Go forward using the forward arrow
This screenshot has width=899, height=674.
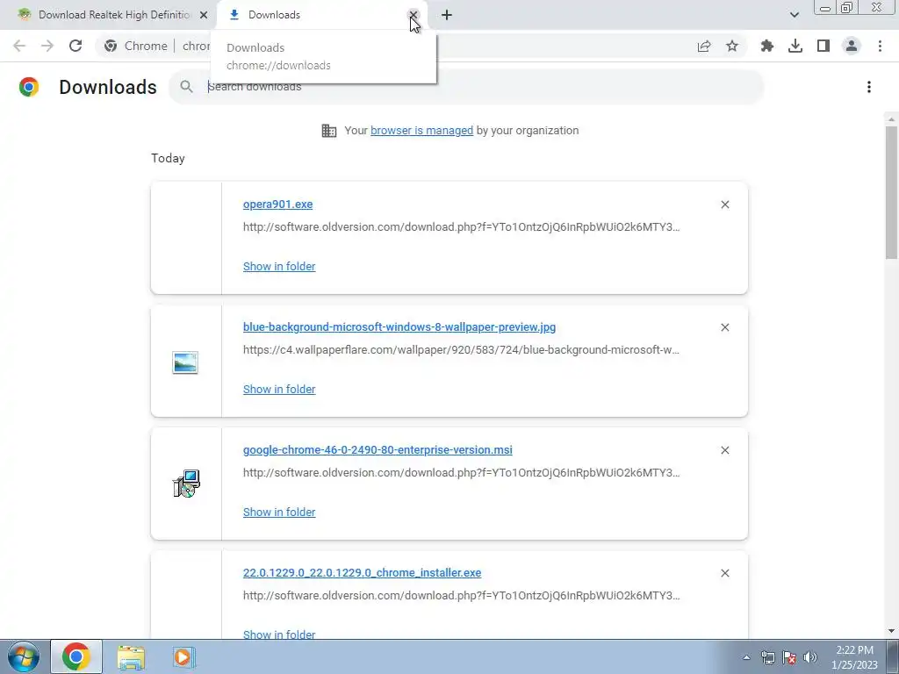tap(47, 46)
